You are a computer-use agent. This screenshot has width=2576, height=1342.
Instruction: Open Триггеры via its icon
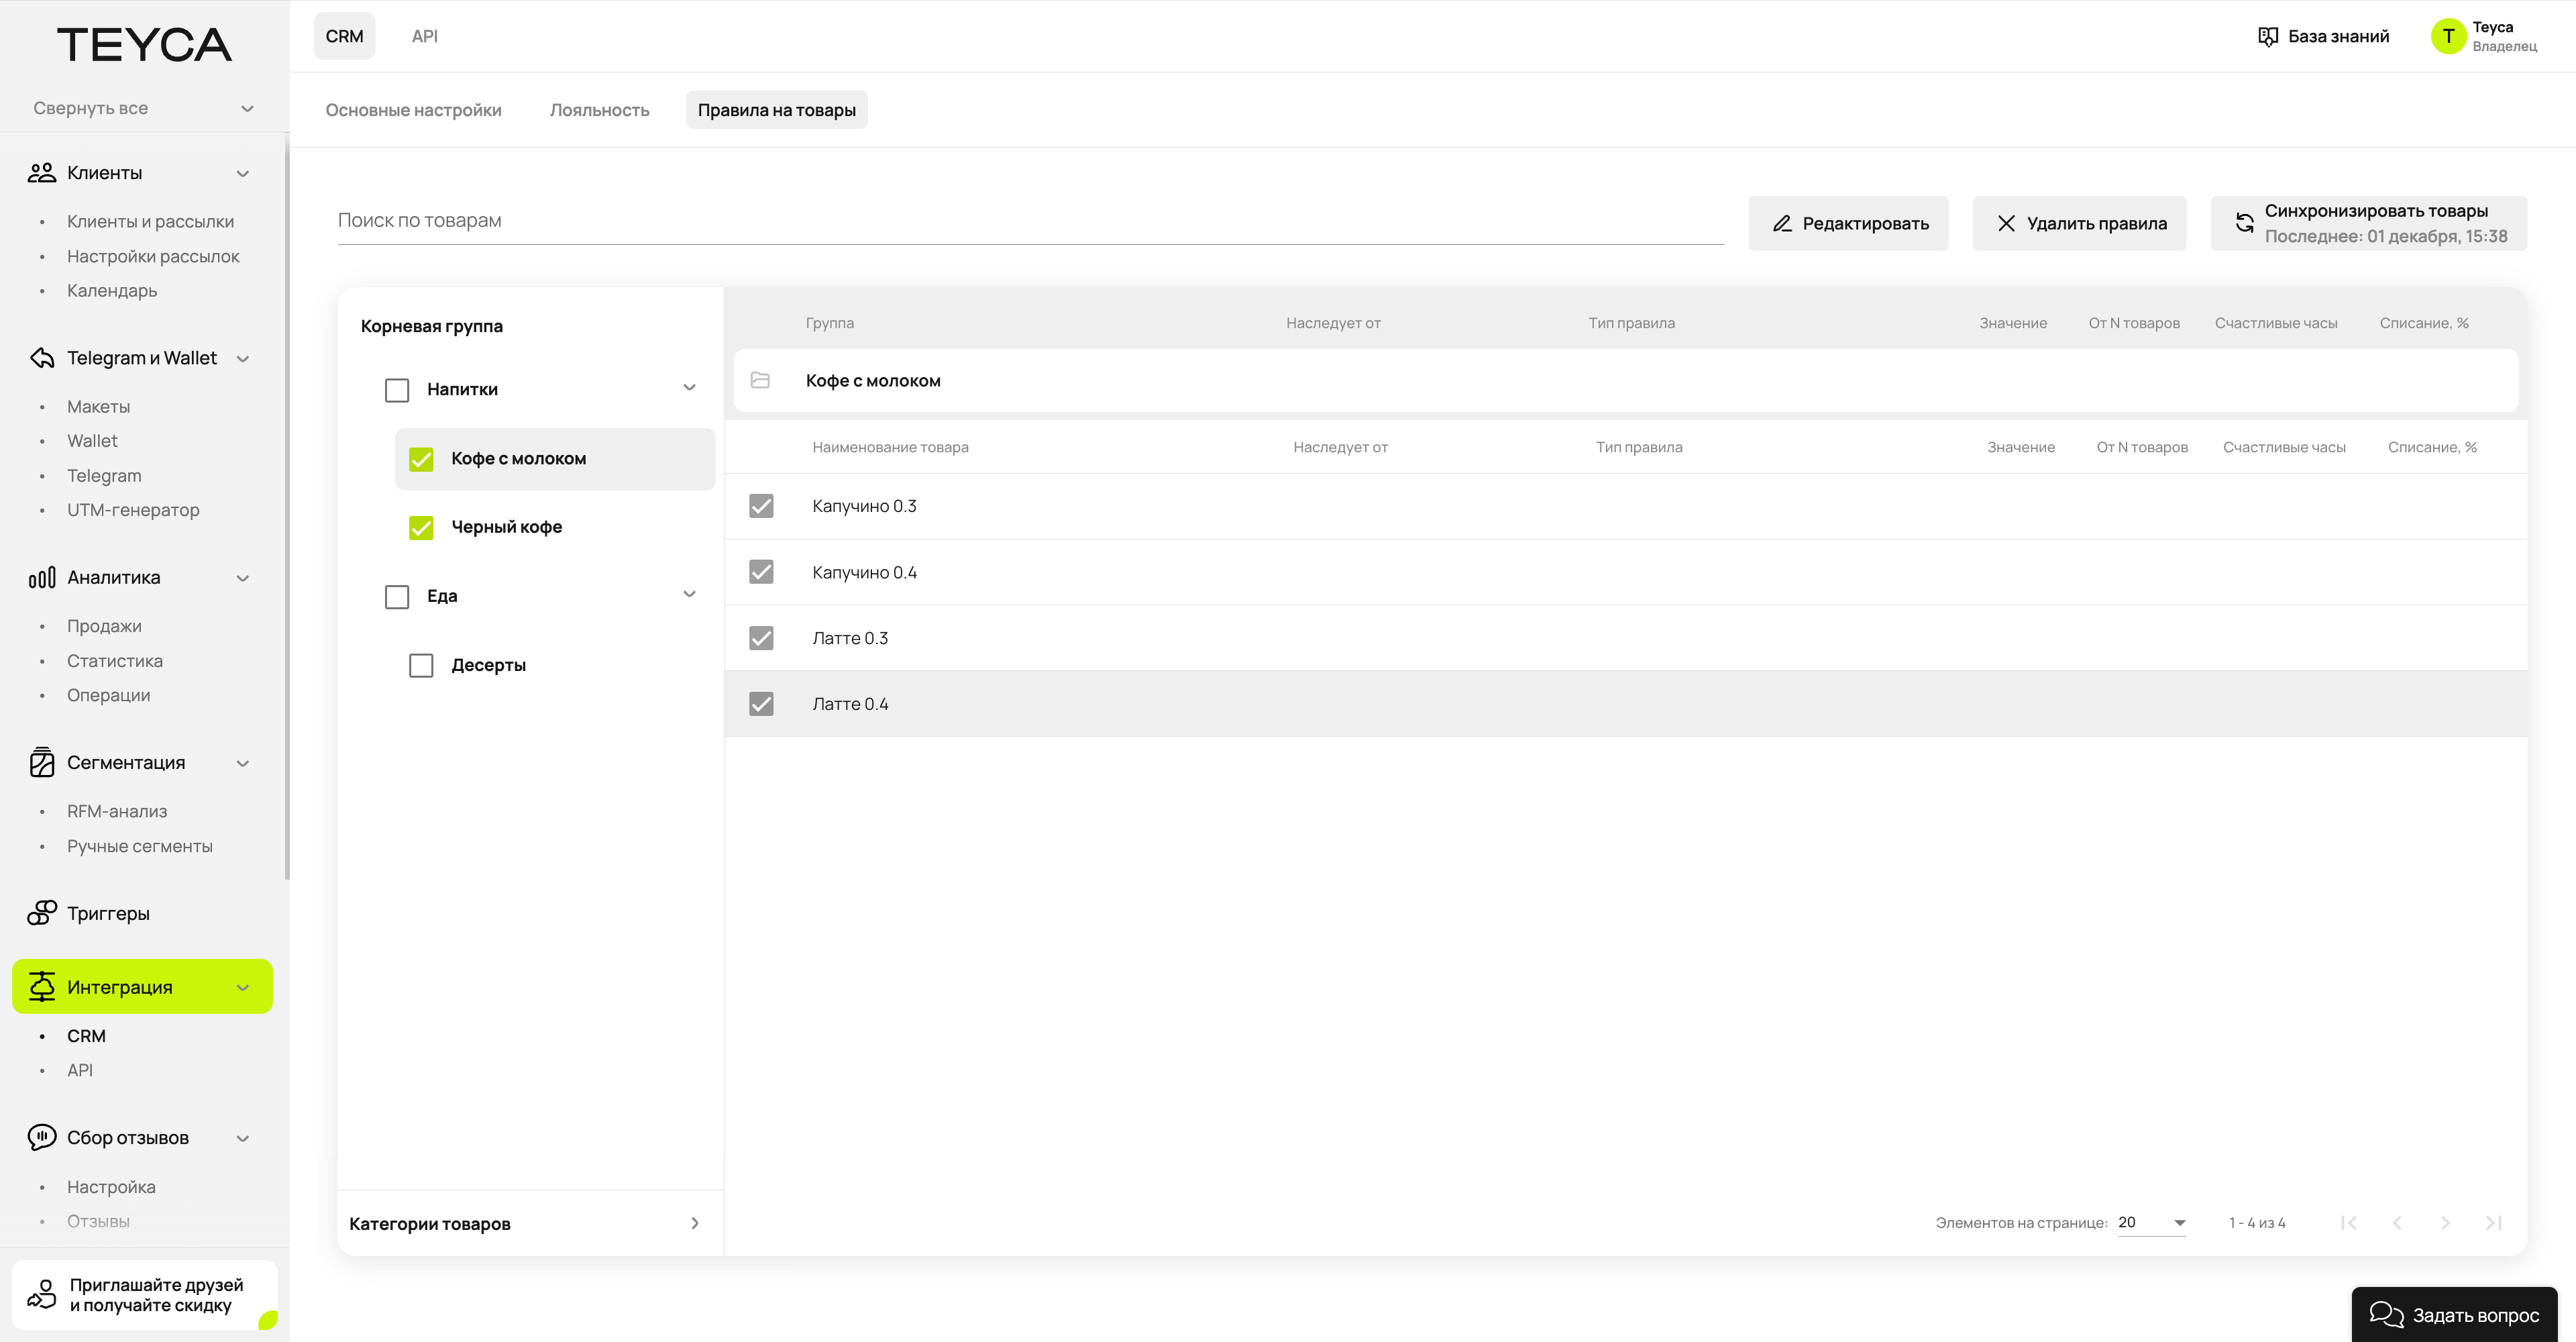pos(41,913)
